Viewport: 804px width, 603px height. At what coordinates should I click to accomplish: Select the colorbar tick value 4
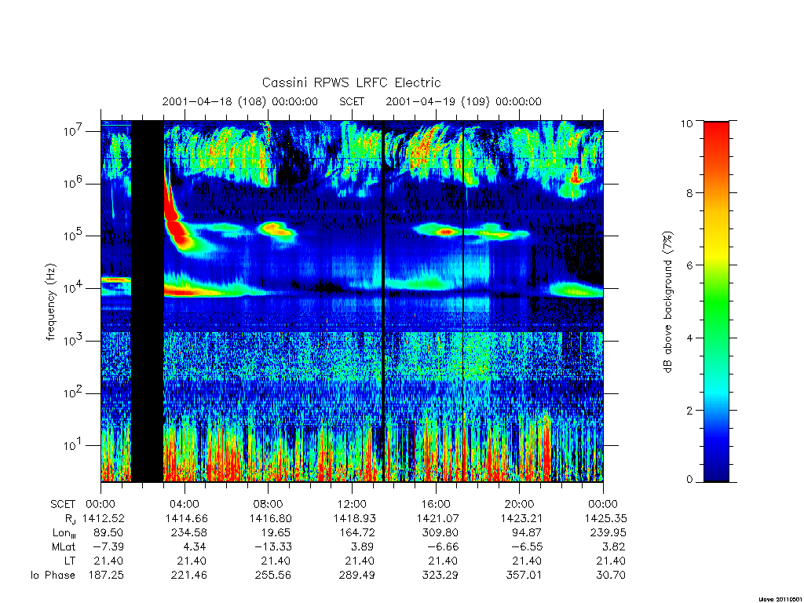pos(689,338)
